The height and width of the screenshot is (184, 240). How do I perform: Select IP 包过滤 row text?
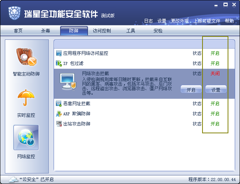tap(73, 63)
